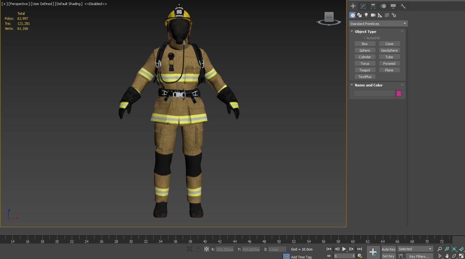465x259 pixels.
Task: Select the Space Warps waves icon
Action: coord(387,15)
